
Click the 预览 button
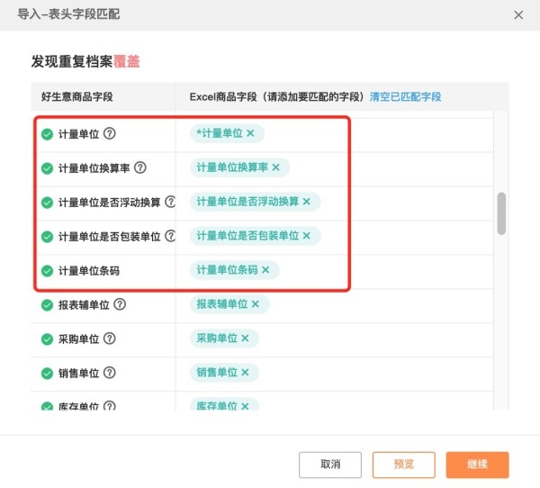pyautogui.click(x=404, y=465)
